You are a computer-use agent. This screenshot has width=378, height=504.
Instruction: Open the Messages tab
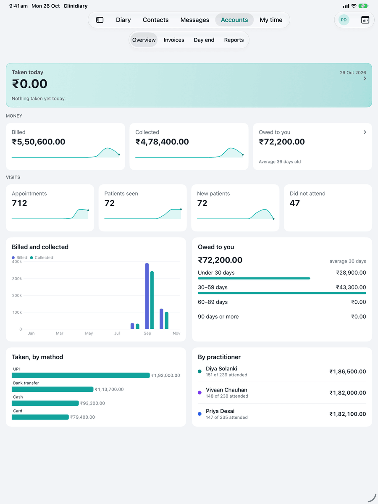pyautogui.click(x=195, y=20)
